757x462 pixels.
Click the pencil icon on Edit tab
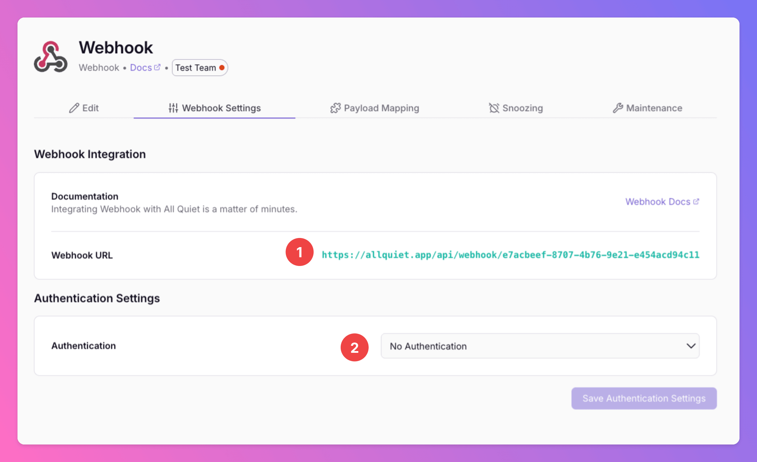74,108
